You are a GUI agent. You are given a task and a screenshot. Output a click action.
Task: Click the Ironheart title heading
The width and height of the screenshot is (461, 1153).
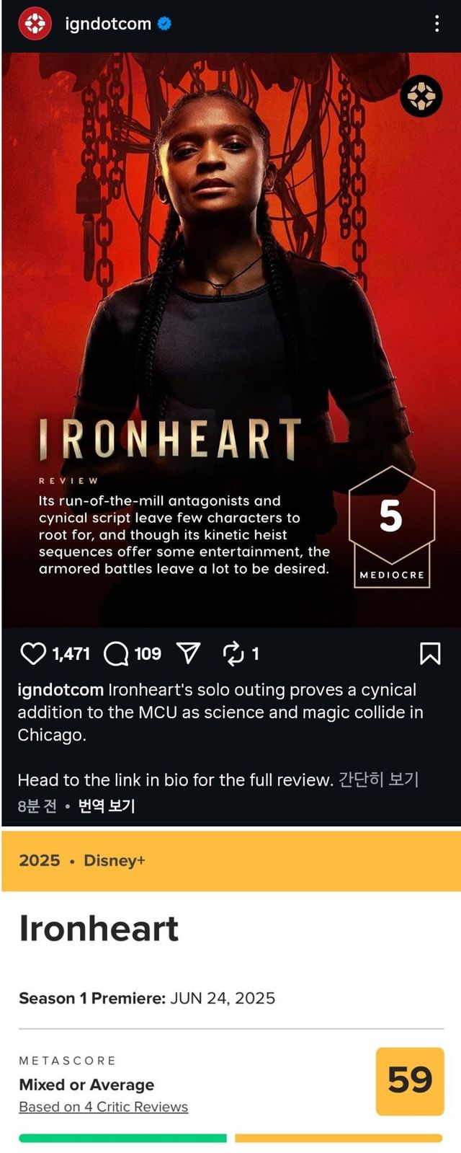[99, 929]
